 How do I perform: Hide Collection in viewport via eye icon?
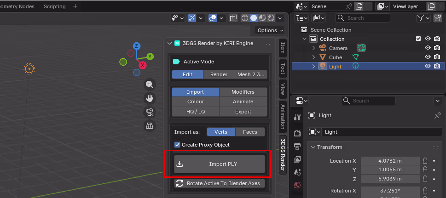click(428, 39)
